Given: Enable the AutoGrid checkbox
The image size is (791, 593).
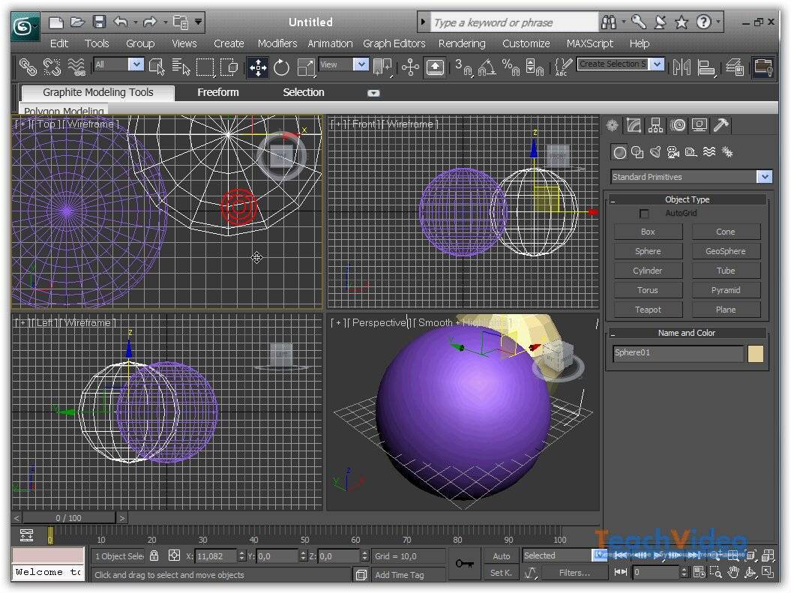Looking at the screenshot, I should pyautogui.click(x=644, y=214).
